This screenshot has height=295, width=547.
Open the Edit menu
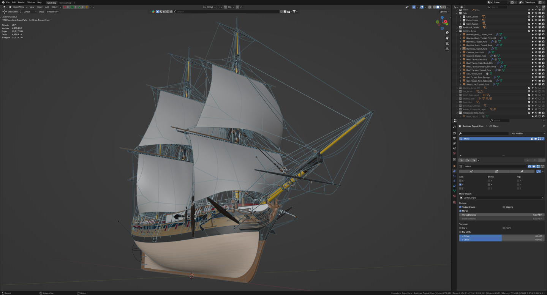pyautogui.click(x=14, y=2)
